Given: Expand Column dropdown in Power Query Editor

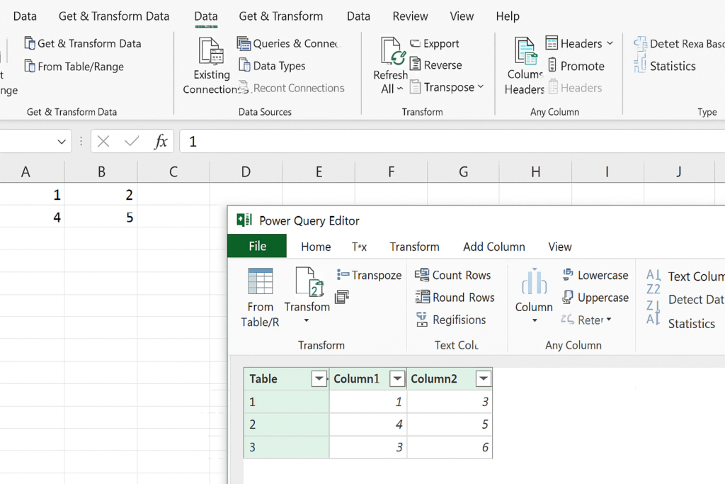Looking at the screenshot, I should (x=535, y=321).
